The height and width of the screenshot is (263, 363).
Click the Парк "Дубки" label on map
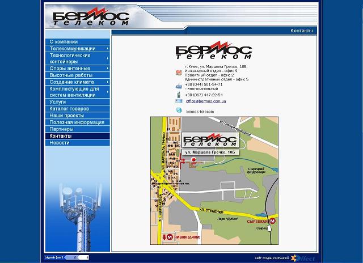coord(227,219)
